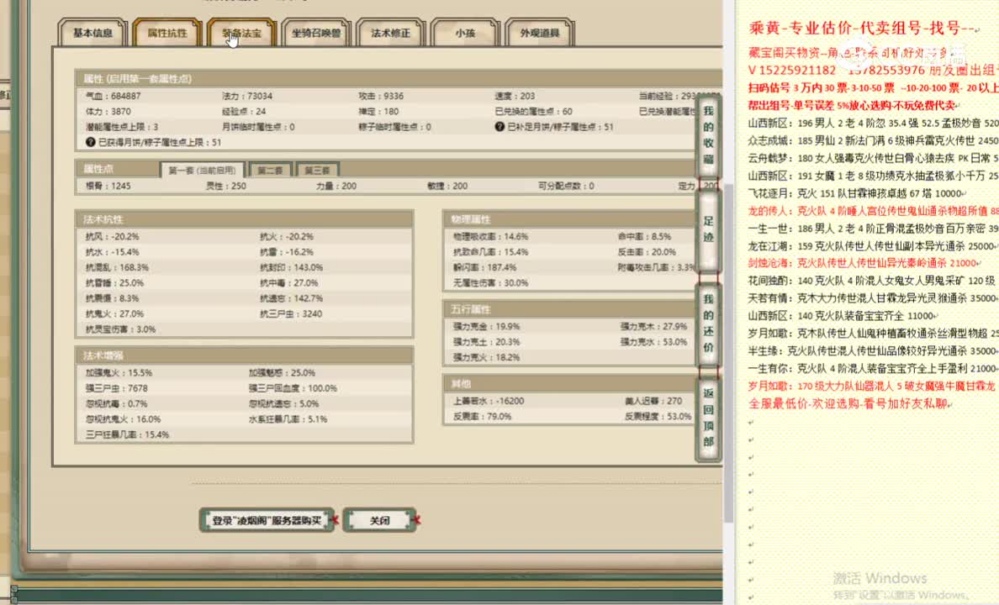
Task: Click 登录"凌烟阁"服务器购买 button
Action: click(267, 520)
